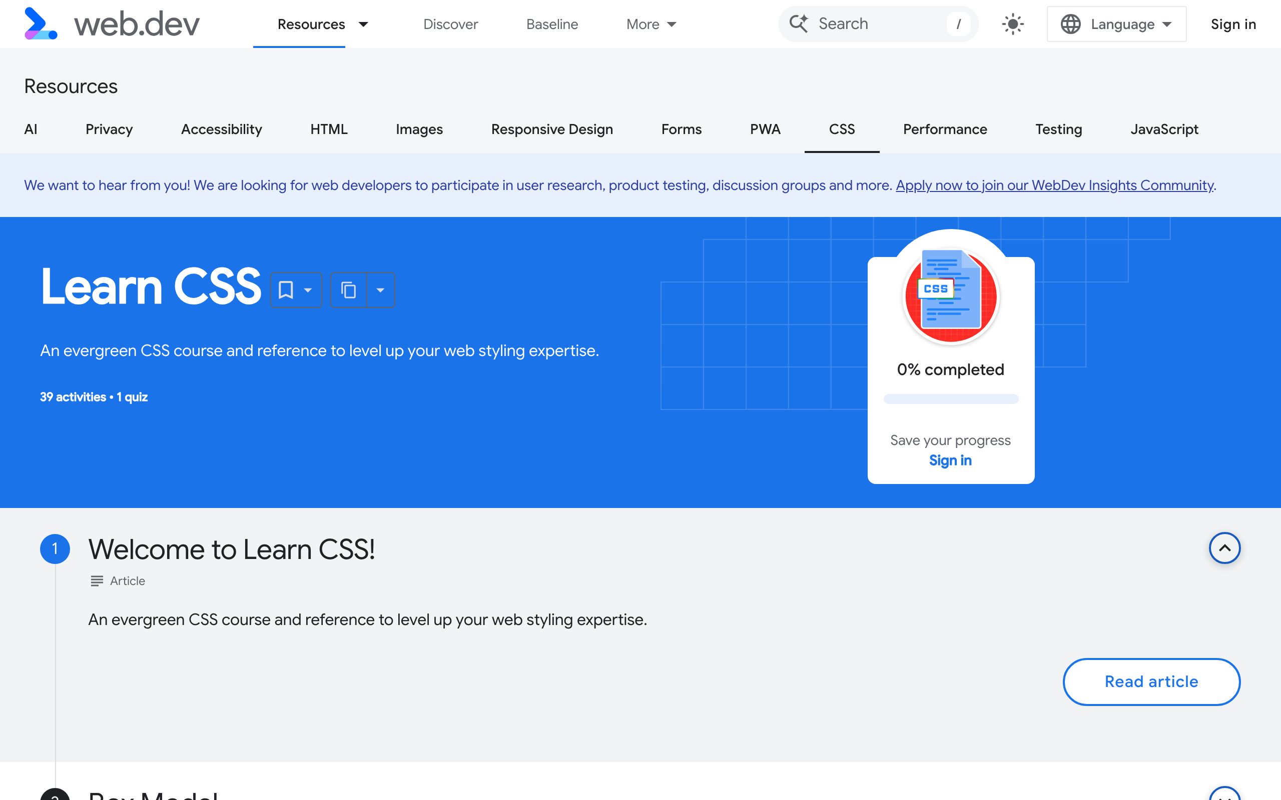This screenshot has height=800, width=1281.
Task: Open the More dropdown in navigation
Action: coord(651,24)
